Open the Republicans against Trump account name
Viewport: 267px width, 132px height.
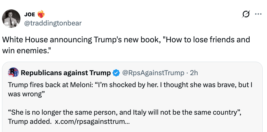point(66,73)
